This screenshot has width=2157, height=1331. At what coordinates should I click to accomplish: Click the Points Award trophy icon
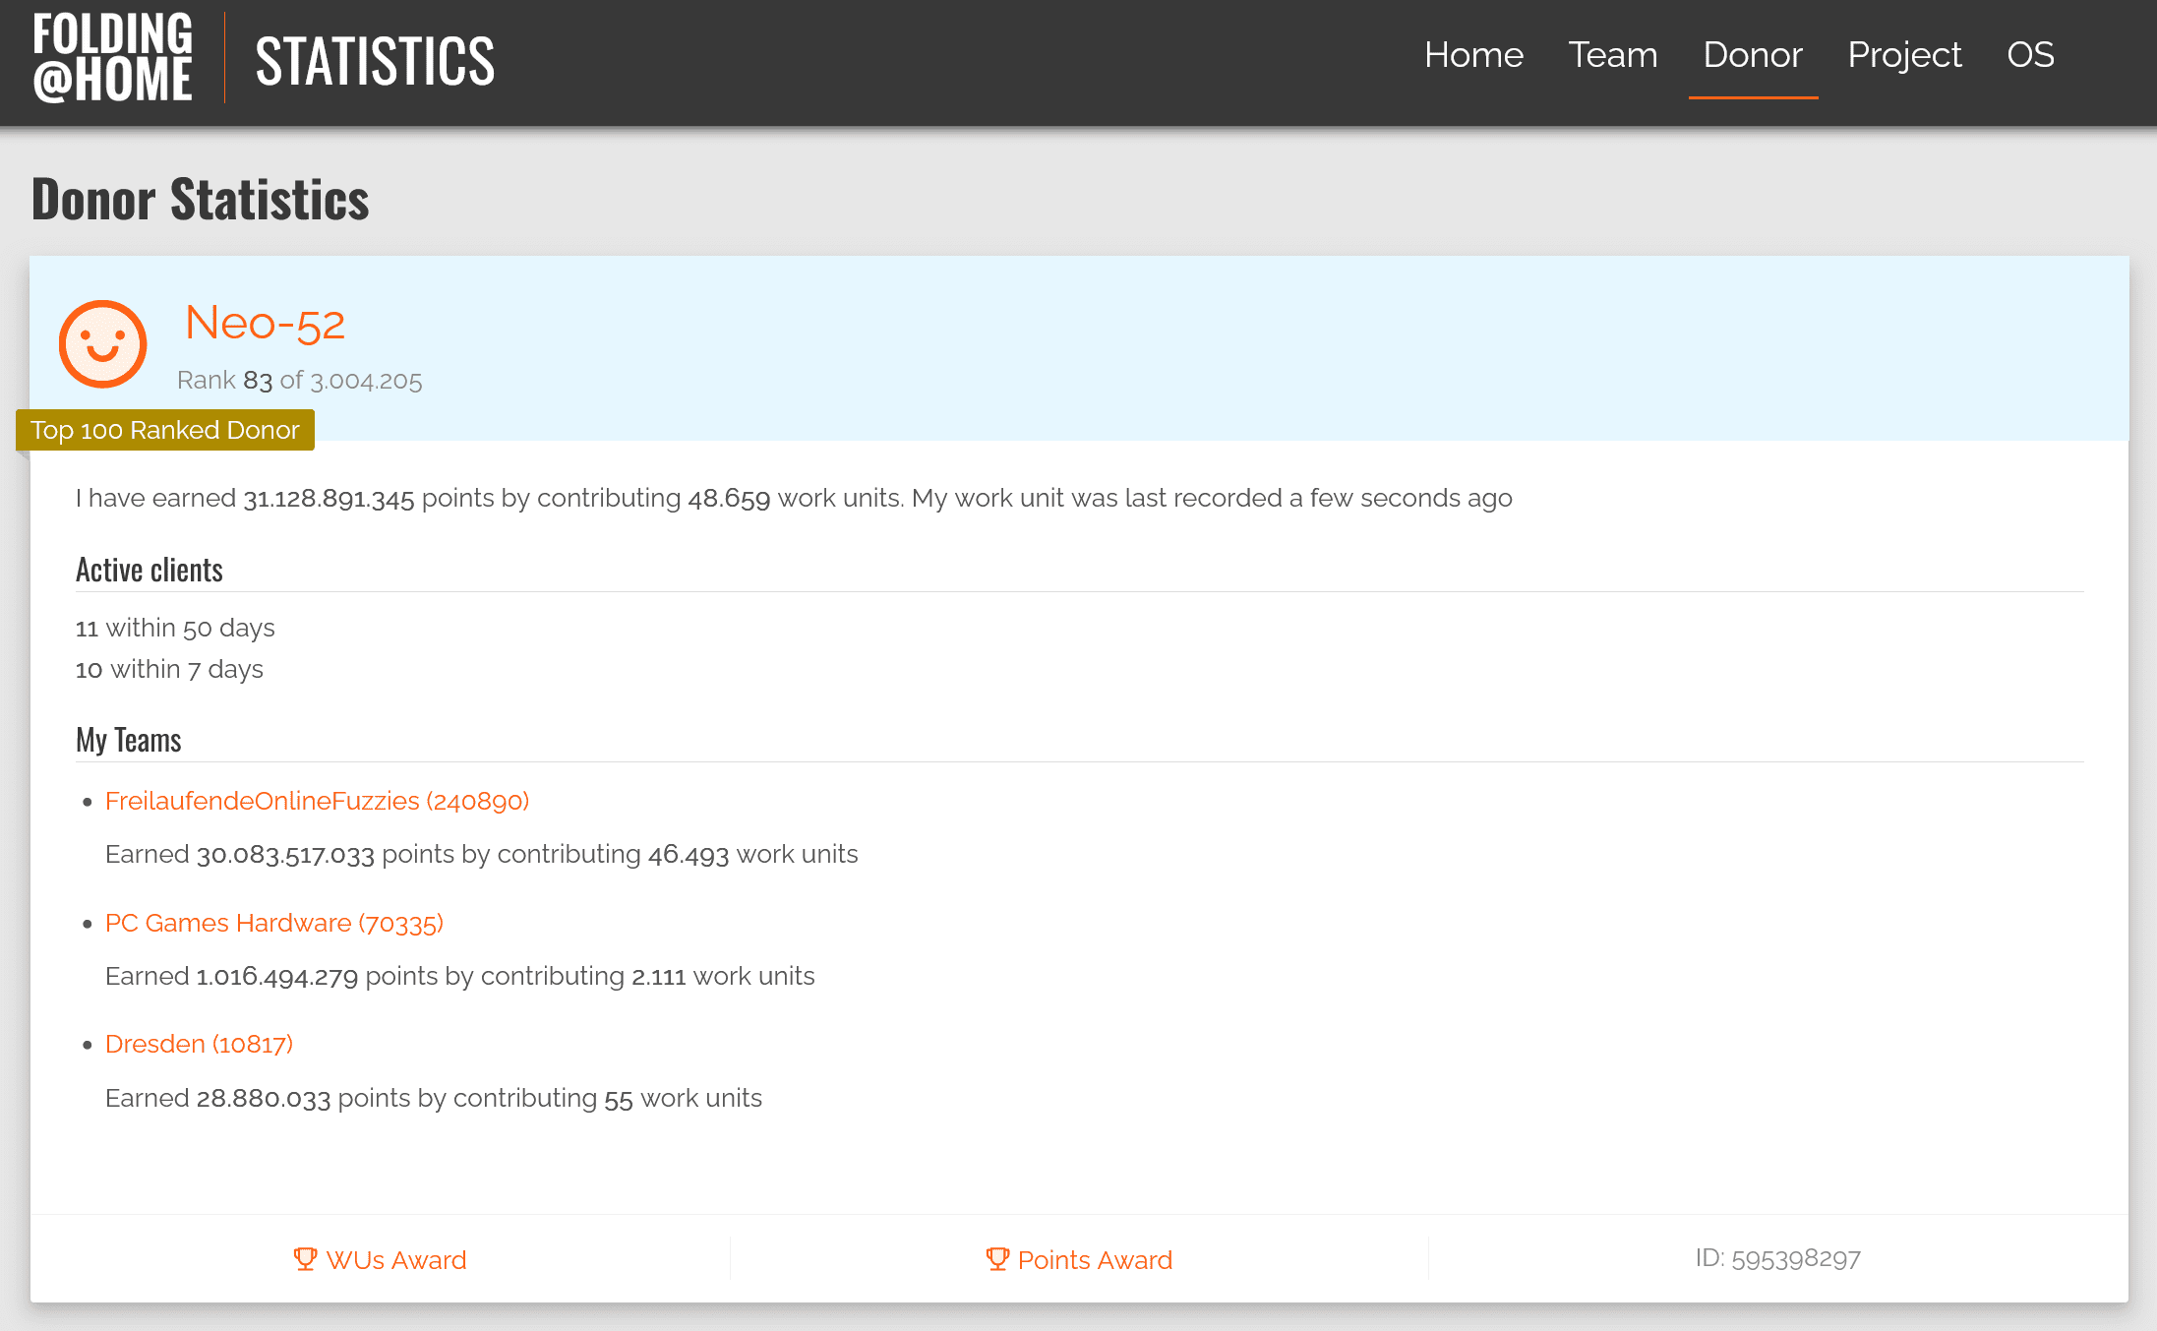point(997,1259)
